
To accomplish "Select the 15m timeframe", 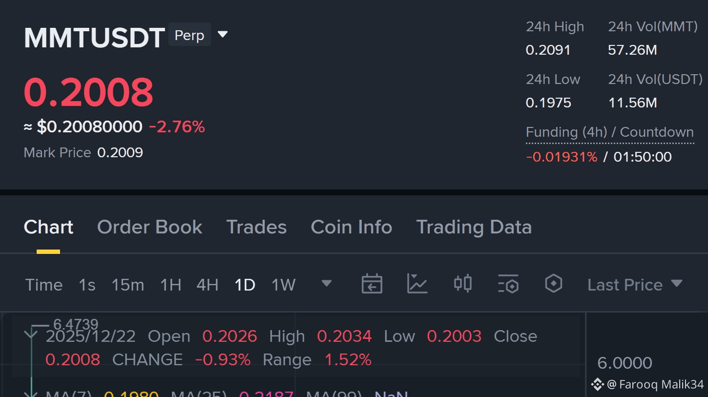I will (x=127, y=285).
